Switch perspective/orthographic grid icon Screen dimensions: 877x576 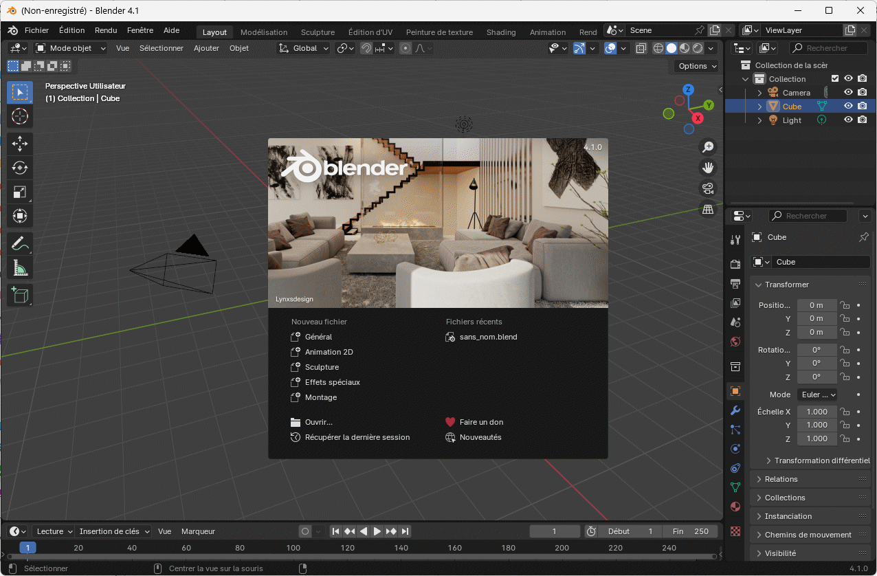(x=708, y=210)
